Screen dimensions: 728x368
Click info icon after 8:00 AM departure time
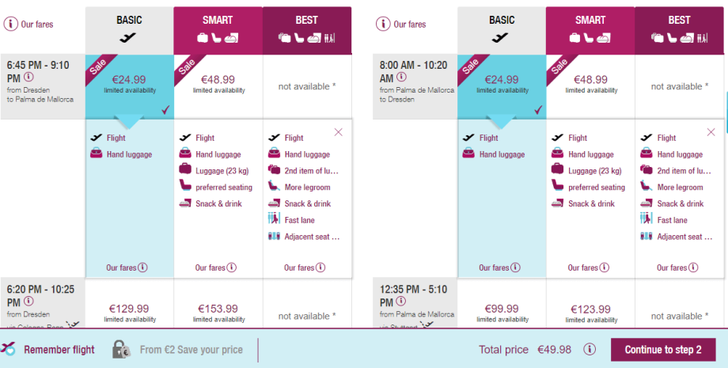pos(401,78)
